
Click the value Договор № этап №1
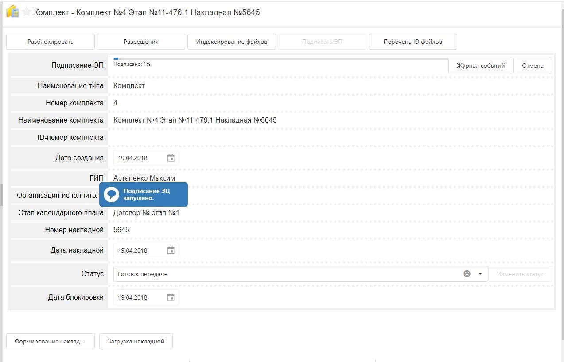tap(146, 213)
